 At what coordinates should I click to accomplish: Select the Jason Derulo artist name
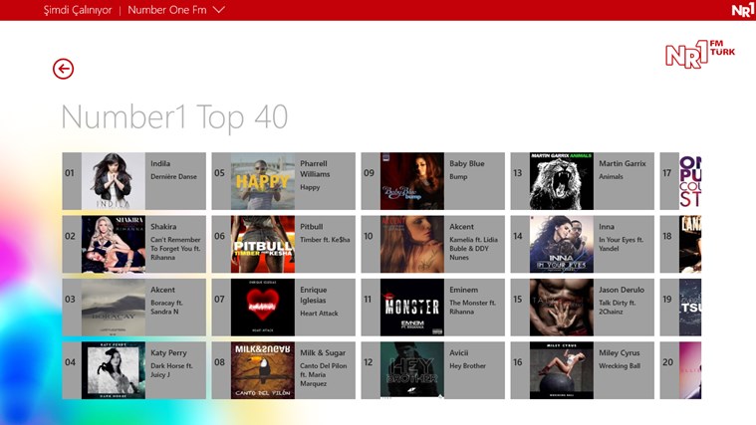tap(622, 290)
